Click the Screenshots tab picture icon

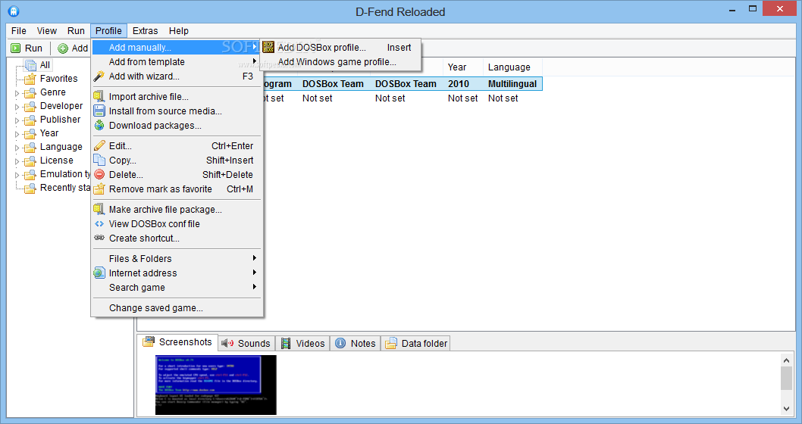[149, 341]
